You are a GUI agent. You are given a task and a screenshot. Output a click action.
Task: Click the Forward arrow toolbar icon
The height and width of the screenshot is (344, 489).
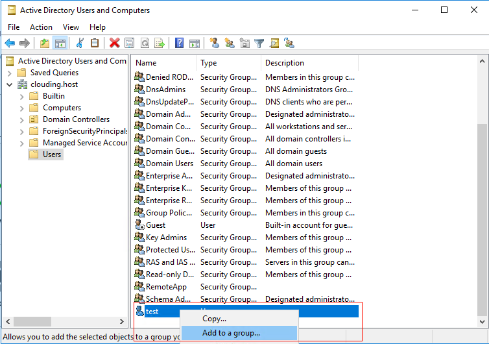(25, 43)
